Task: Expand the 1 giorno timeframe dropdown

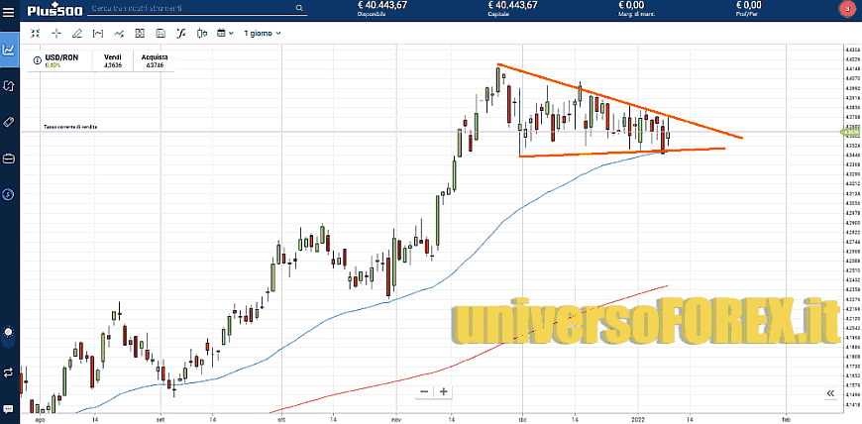Action: [x=263, y=33]
